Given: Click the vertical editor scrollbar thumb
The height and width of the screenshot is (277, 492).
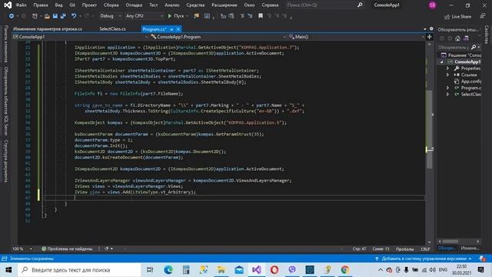Looking at the screenshot, I should (x=429, y=129).
